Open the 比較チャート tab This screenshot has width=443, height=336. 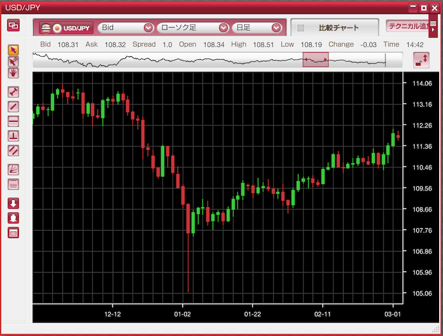[334, 28]
